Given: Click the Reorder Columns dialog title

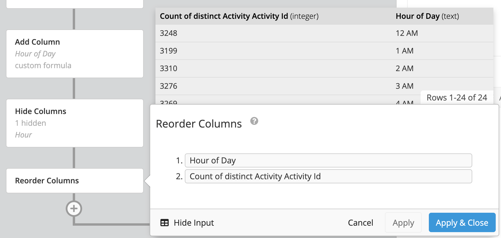Looking at the screenshot, I should click(199, 124).
